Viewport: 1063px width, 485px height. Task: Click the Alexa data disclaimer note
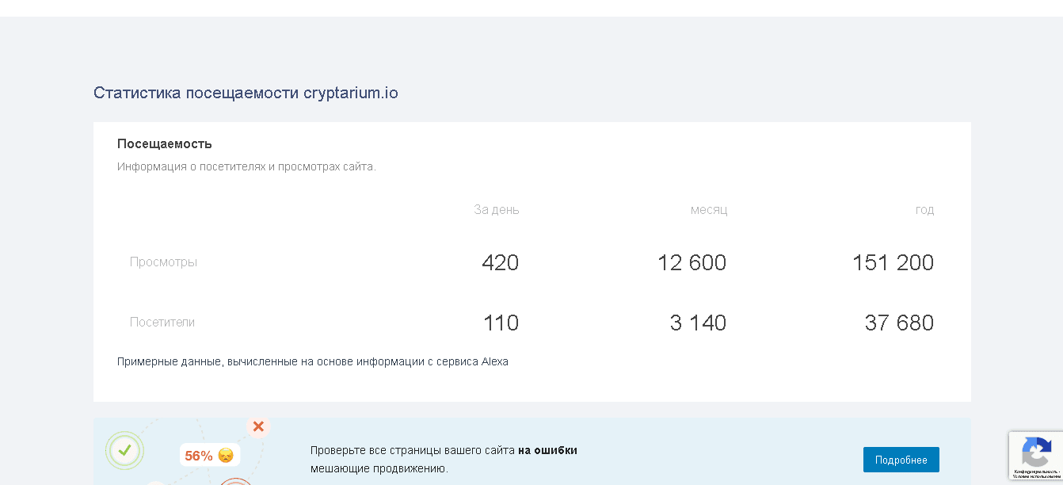pos(313,361)
